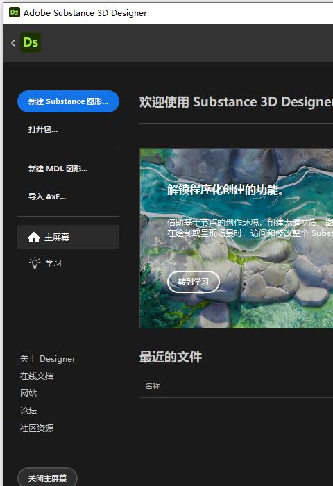
Task: Open the 社区资源 link
Action: coord(37,428)
